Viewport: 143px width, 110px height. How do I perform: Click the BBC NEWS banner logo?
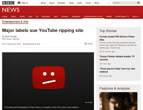[11, 10]
